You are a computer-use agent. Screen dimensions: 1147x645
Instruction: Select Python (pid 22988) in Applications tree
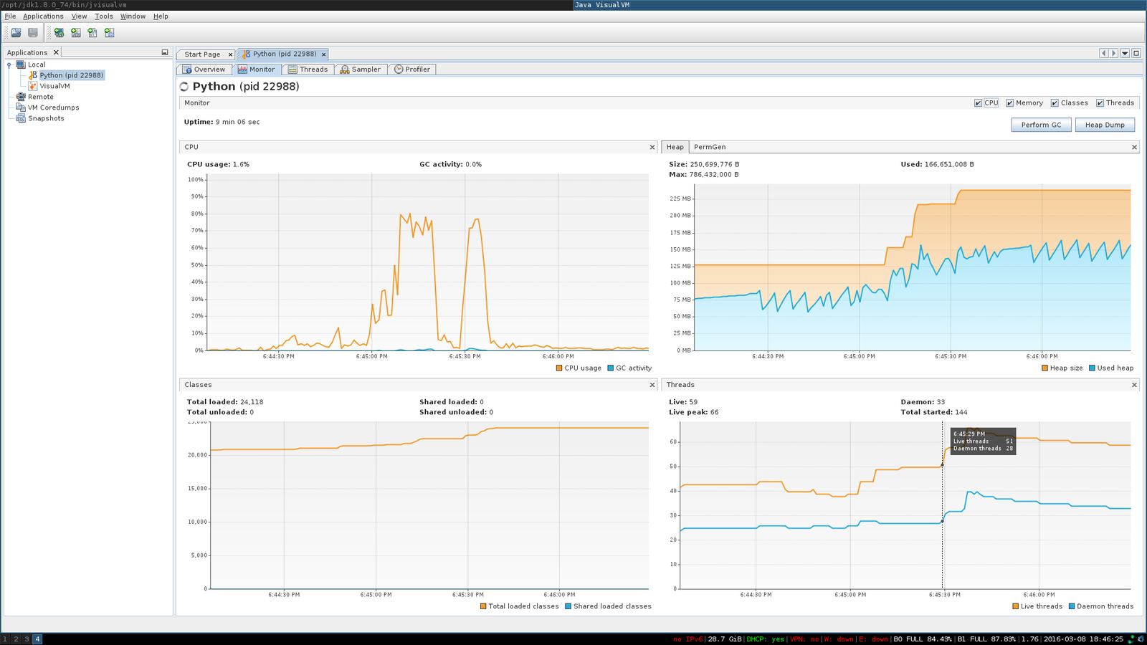pyautogui.click(x=71, y=75)
